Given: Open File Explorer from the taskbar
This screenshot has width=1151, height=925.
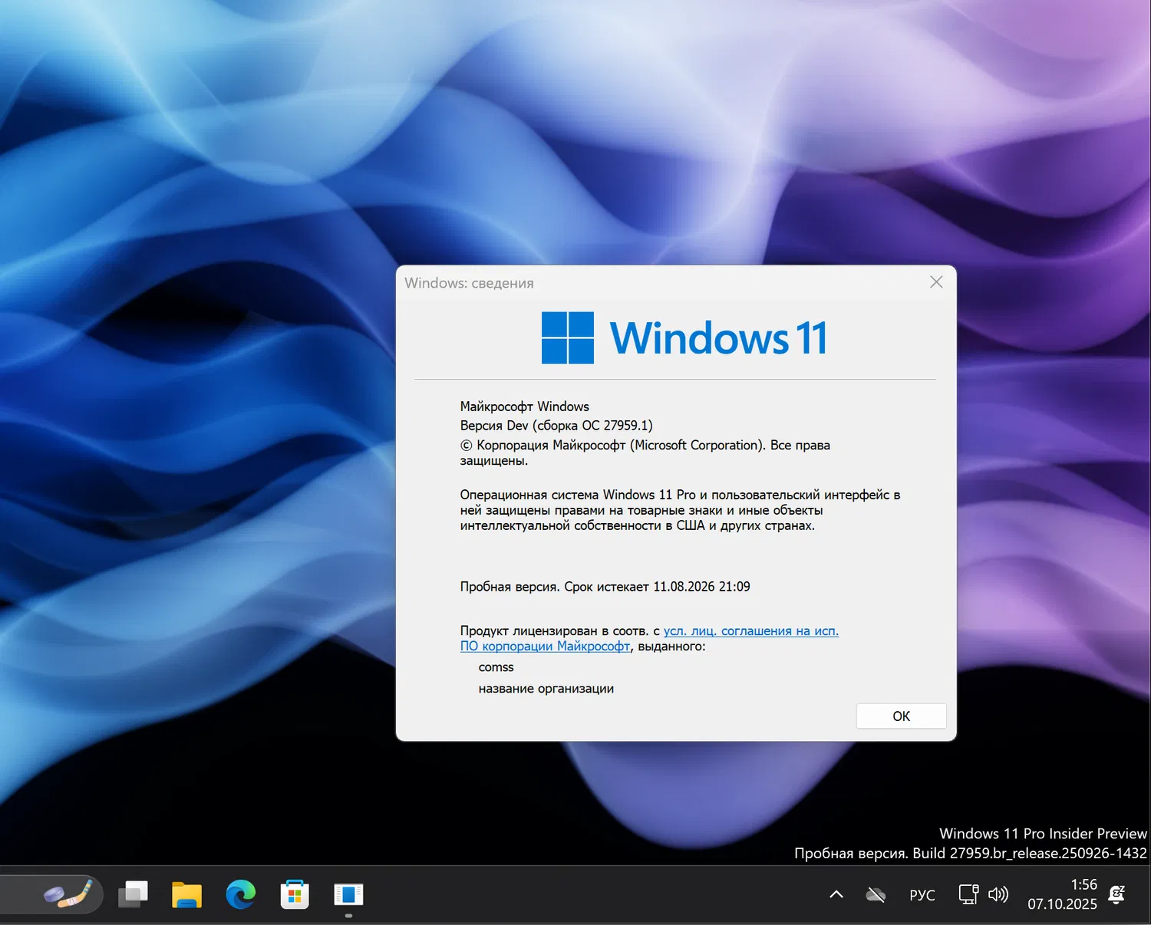Looking at the screenshot, I should click(x=187, y=894).
